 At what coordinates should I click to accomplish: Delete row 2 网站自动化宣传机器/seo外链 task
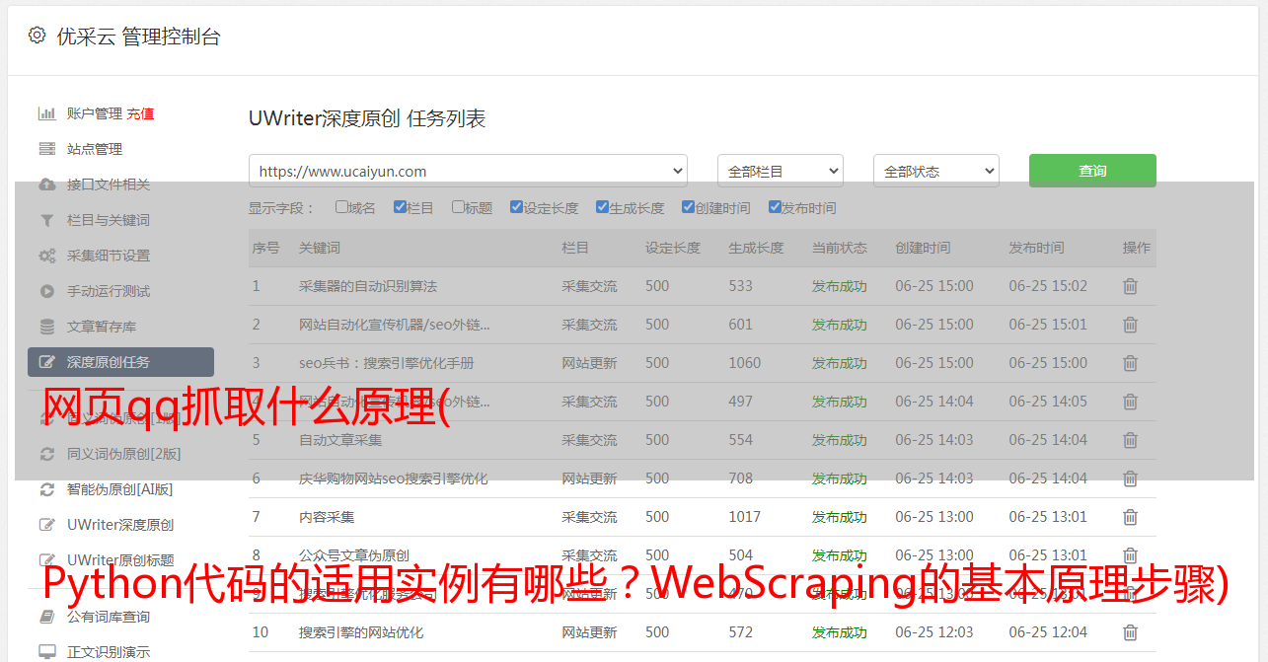(x=1130, y=325)
